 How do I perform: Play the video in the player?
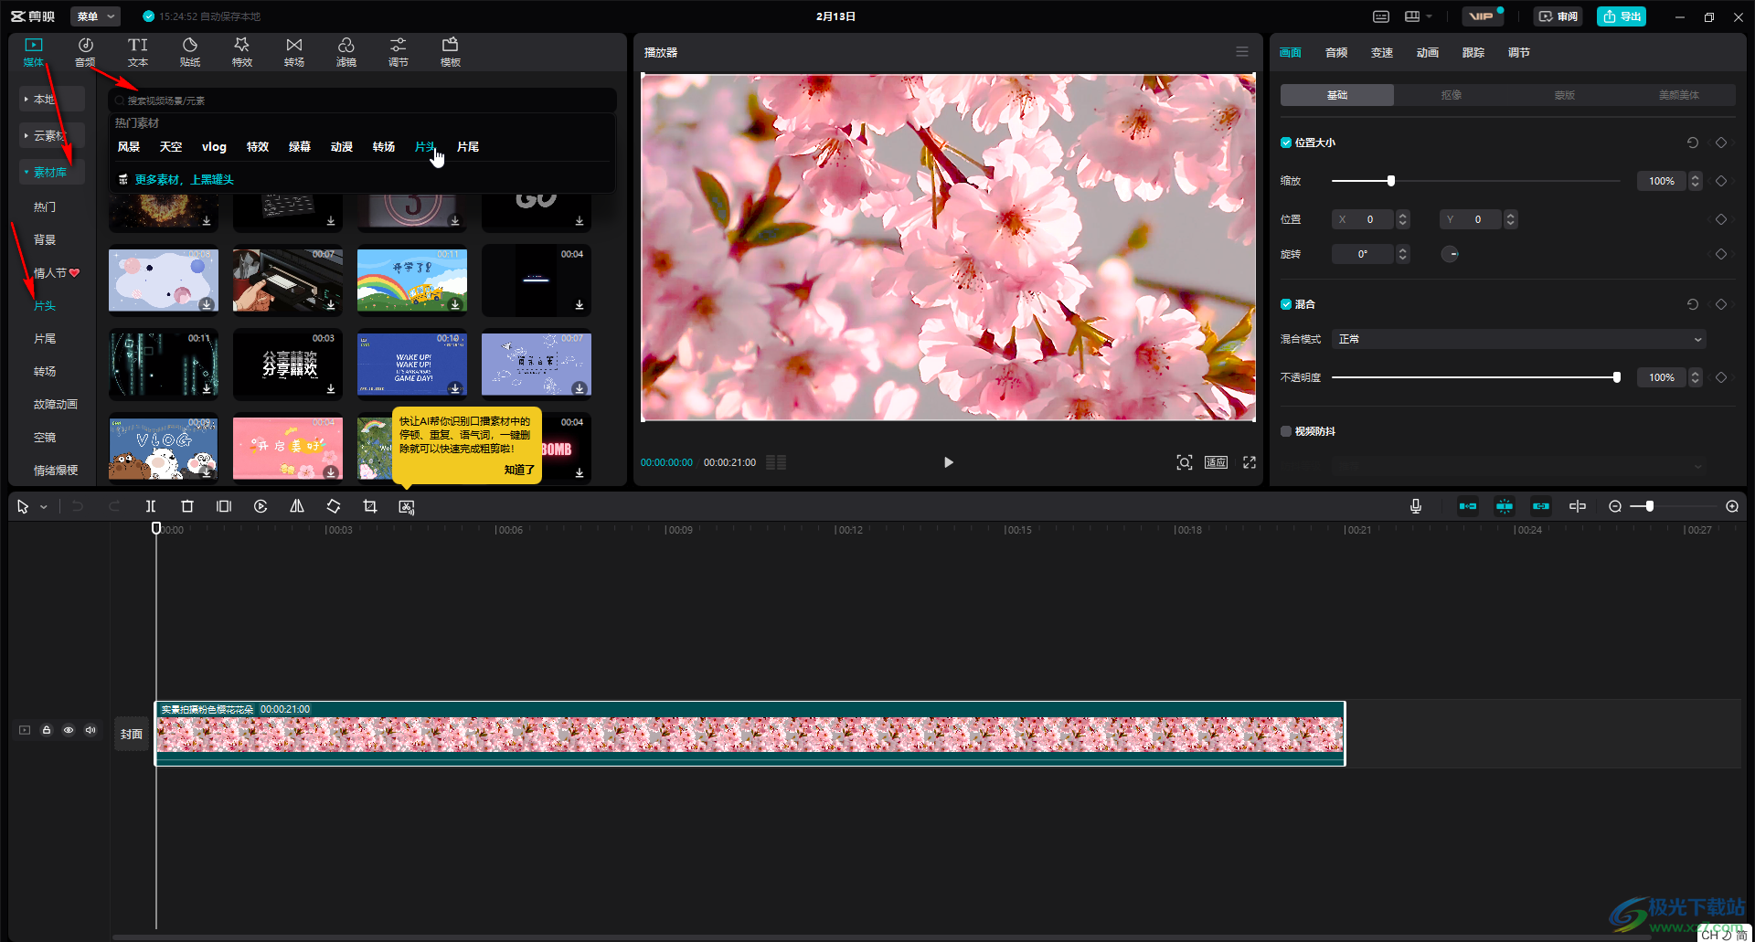pos(949,462)
